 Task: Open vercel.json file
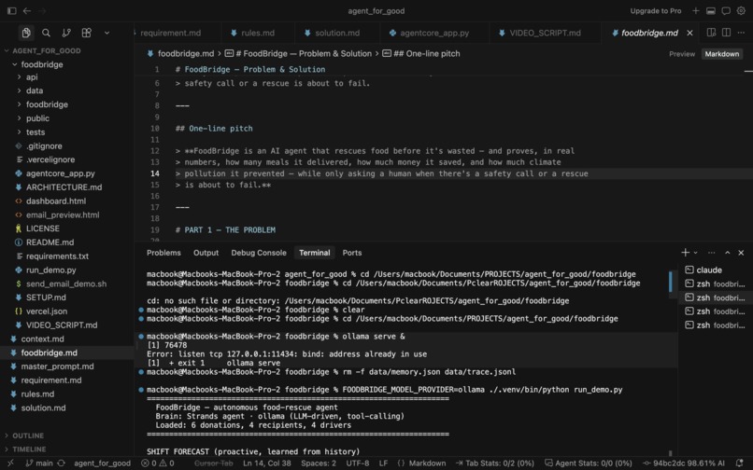[46, 311]
